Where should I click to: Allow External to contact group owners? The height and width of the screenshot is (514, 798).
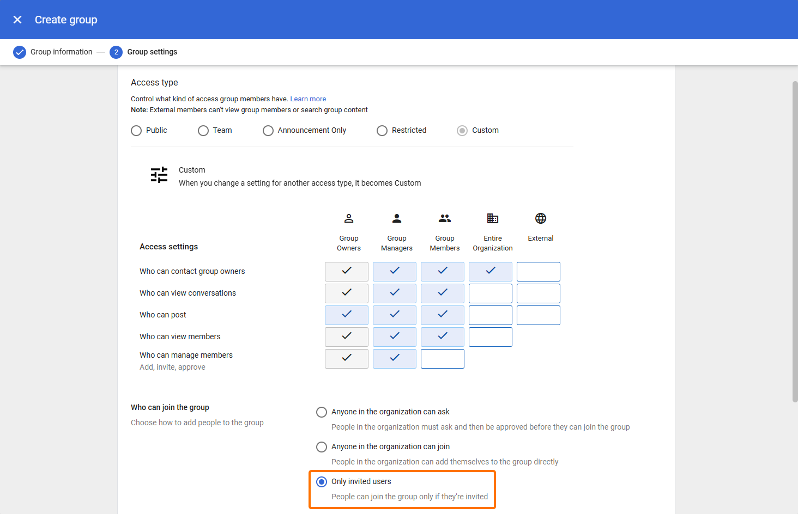[x=539, y=272]
